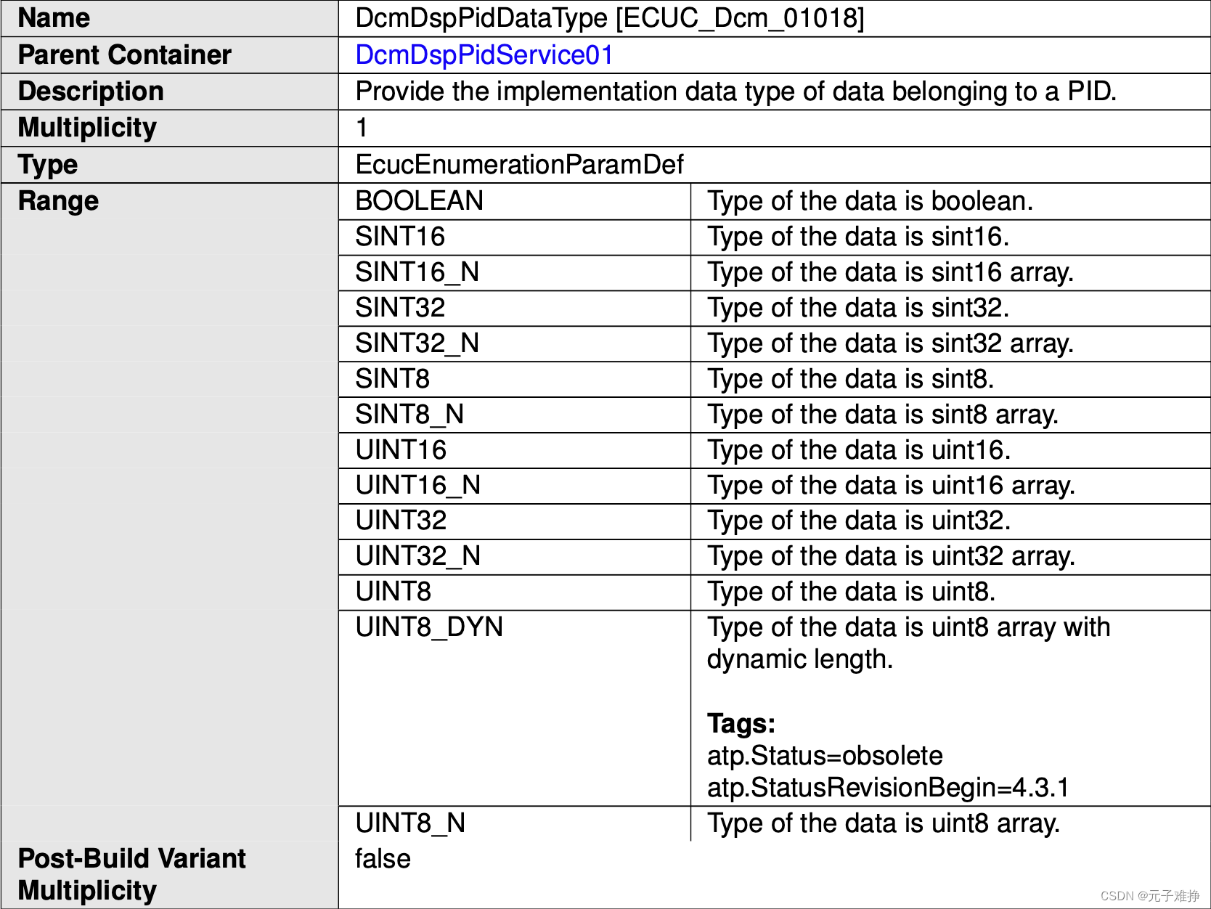Select the BOOLEAN range value

(x=419, y=201)
